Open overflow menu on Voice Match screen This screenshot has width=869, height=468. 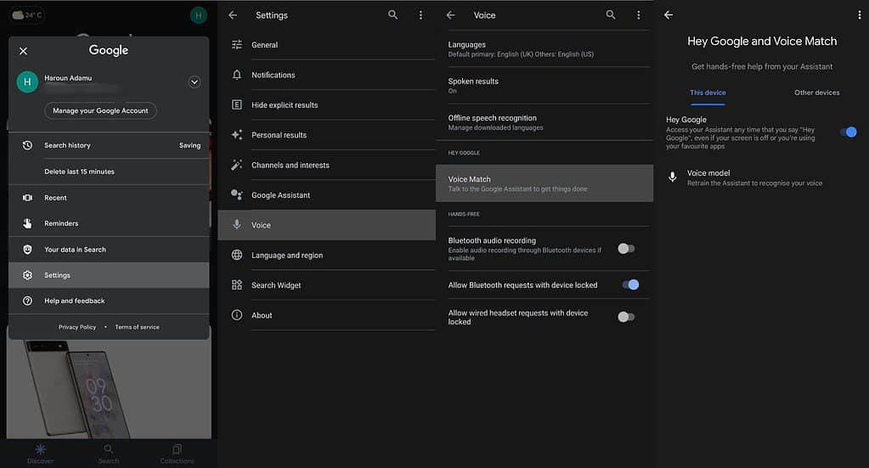click(x=859, y=15)
